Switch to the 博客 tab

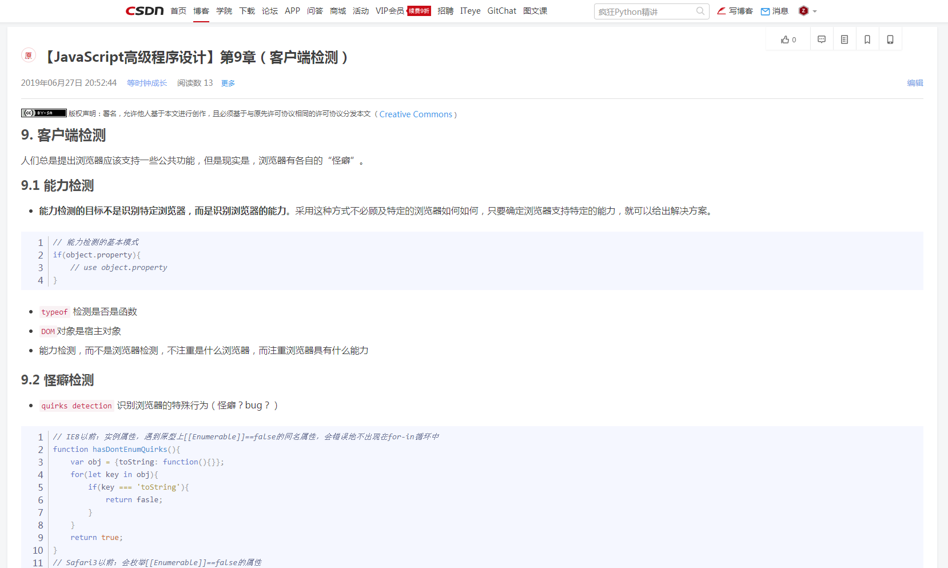pyautogui.click(x=201, y=10)
